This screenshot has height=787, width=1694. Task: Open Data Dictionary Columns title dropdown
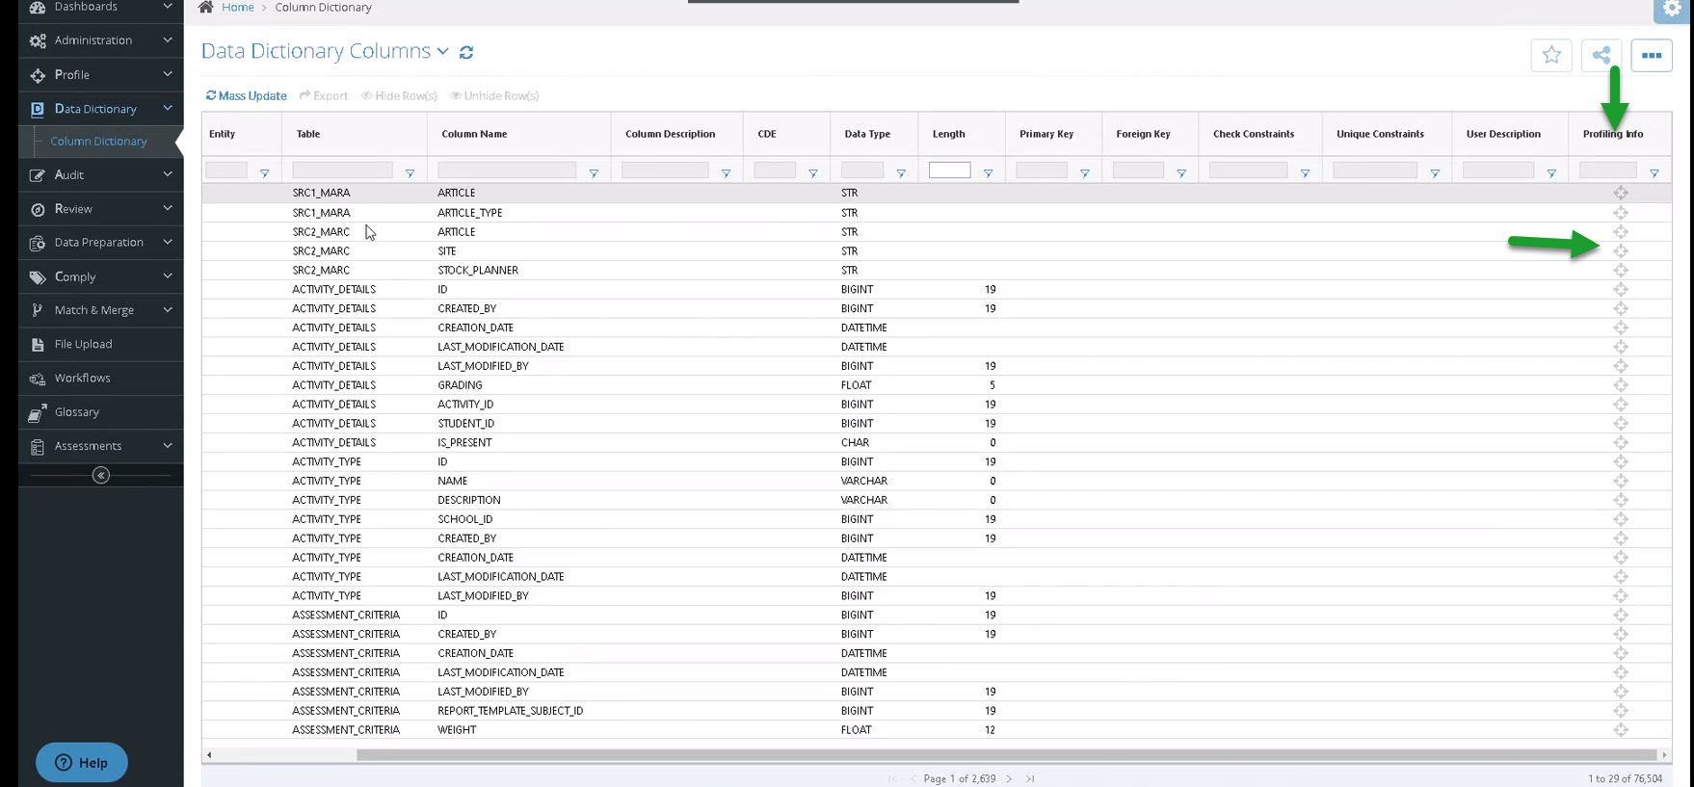443,51
